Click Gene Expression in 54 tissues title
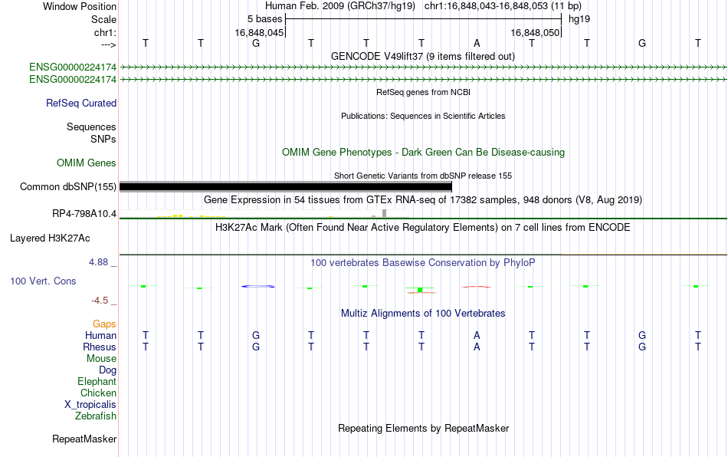Viewport: 728px width, 457px height. [423, 199]
